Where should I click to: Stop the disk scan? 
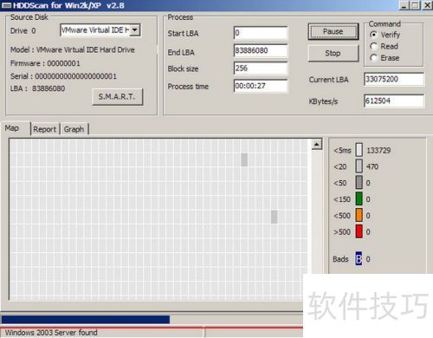[x=333, y=53]
